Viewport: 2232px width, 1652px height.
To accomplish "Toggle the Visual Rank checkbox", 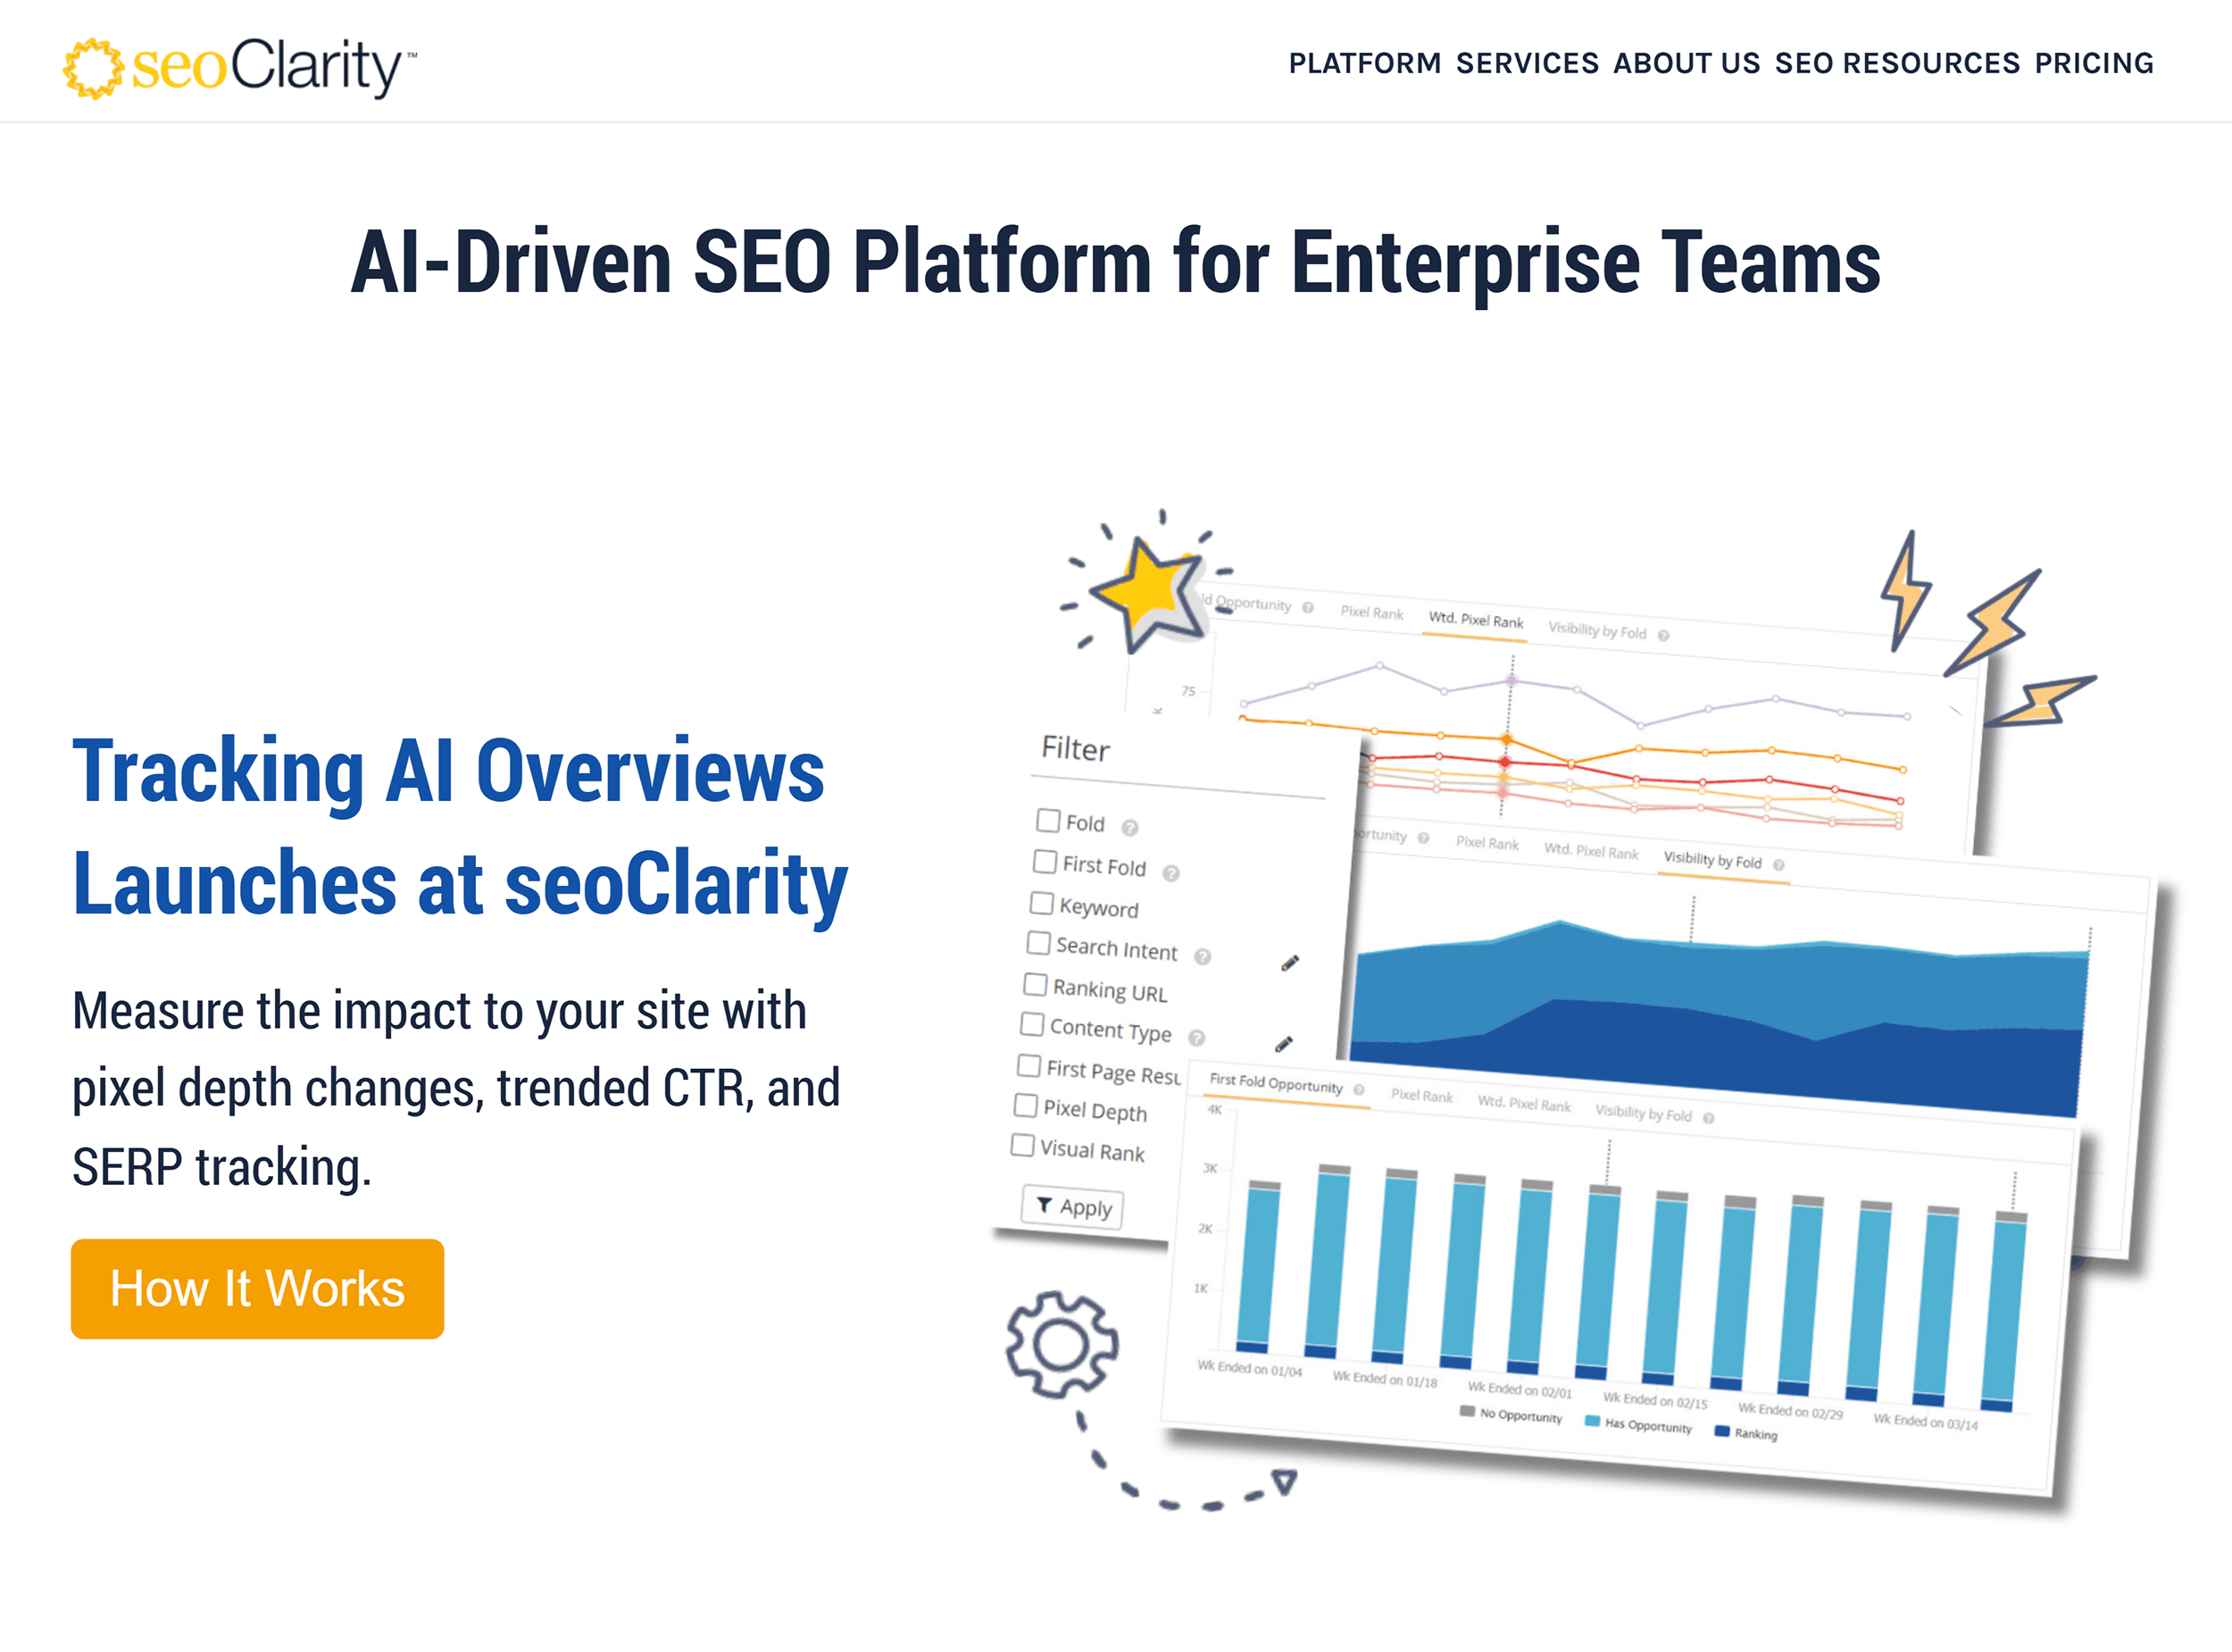I will click(1022, 1145).
